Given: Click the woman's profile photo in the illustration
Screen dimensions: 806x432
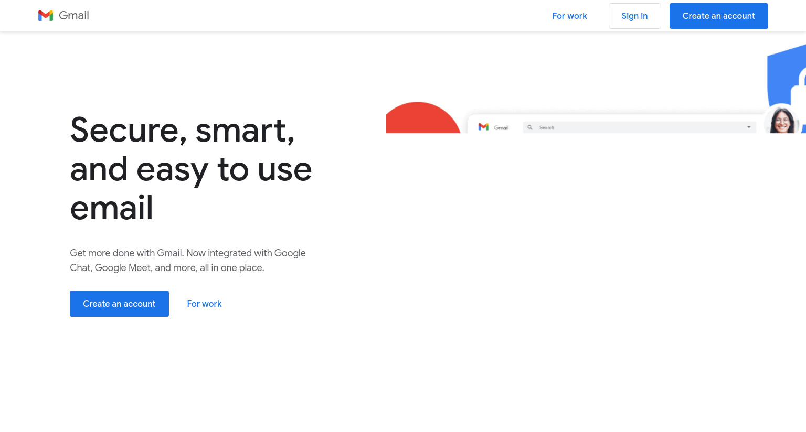Looking at the screenshot, I should coord(782,120).
